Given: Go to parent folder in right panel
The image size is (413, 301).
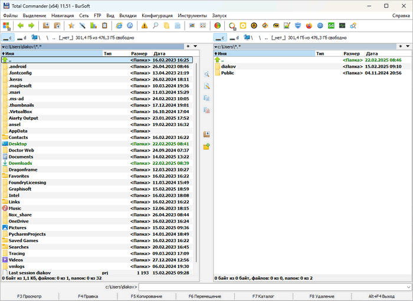Looking at the screenshot, I should coord(312,60).
